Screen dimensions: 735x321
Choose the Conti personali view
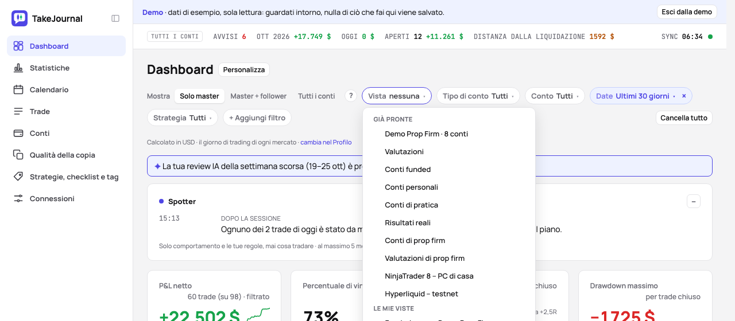[449, 187]
